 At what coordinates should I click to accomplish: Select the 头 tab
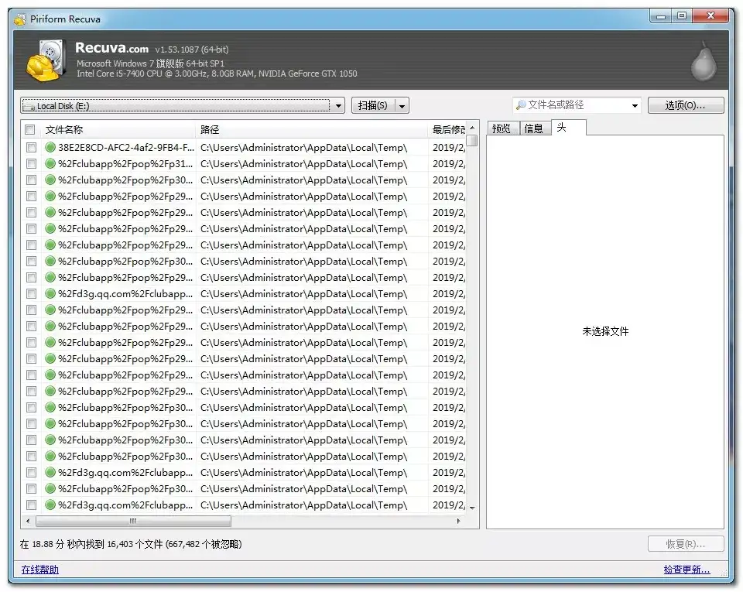569,128
